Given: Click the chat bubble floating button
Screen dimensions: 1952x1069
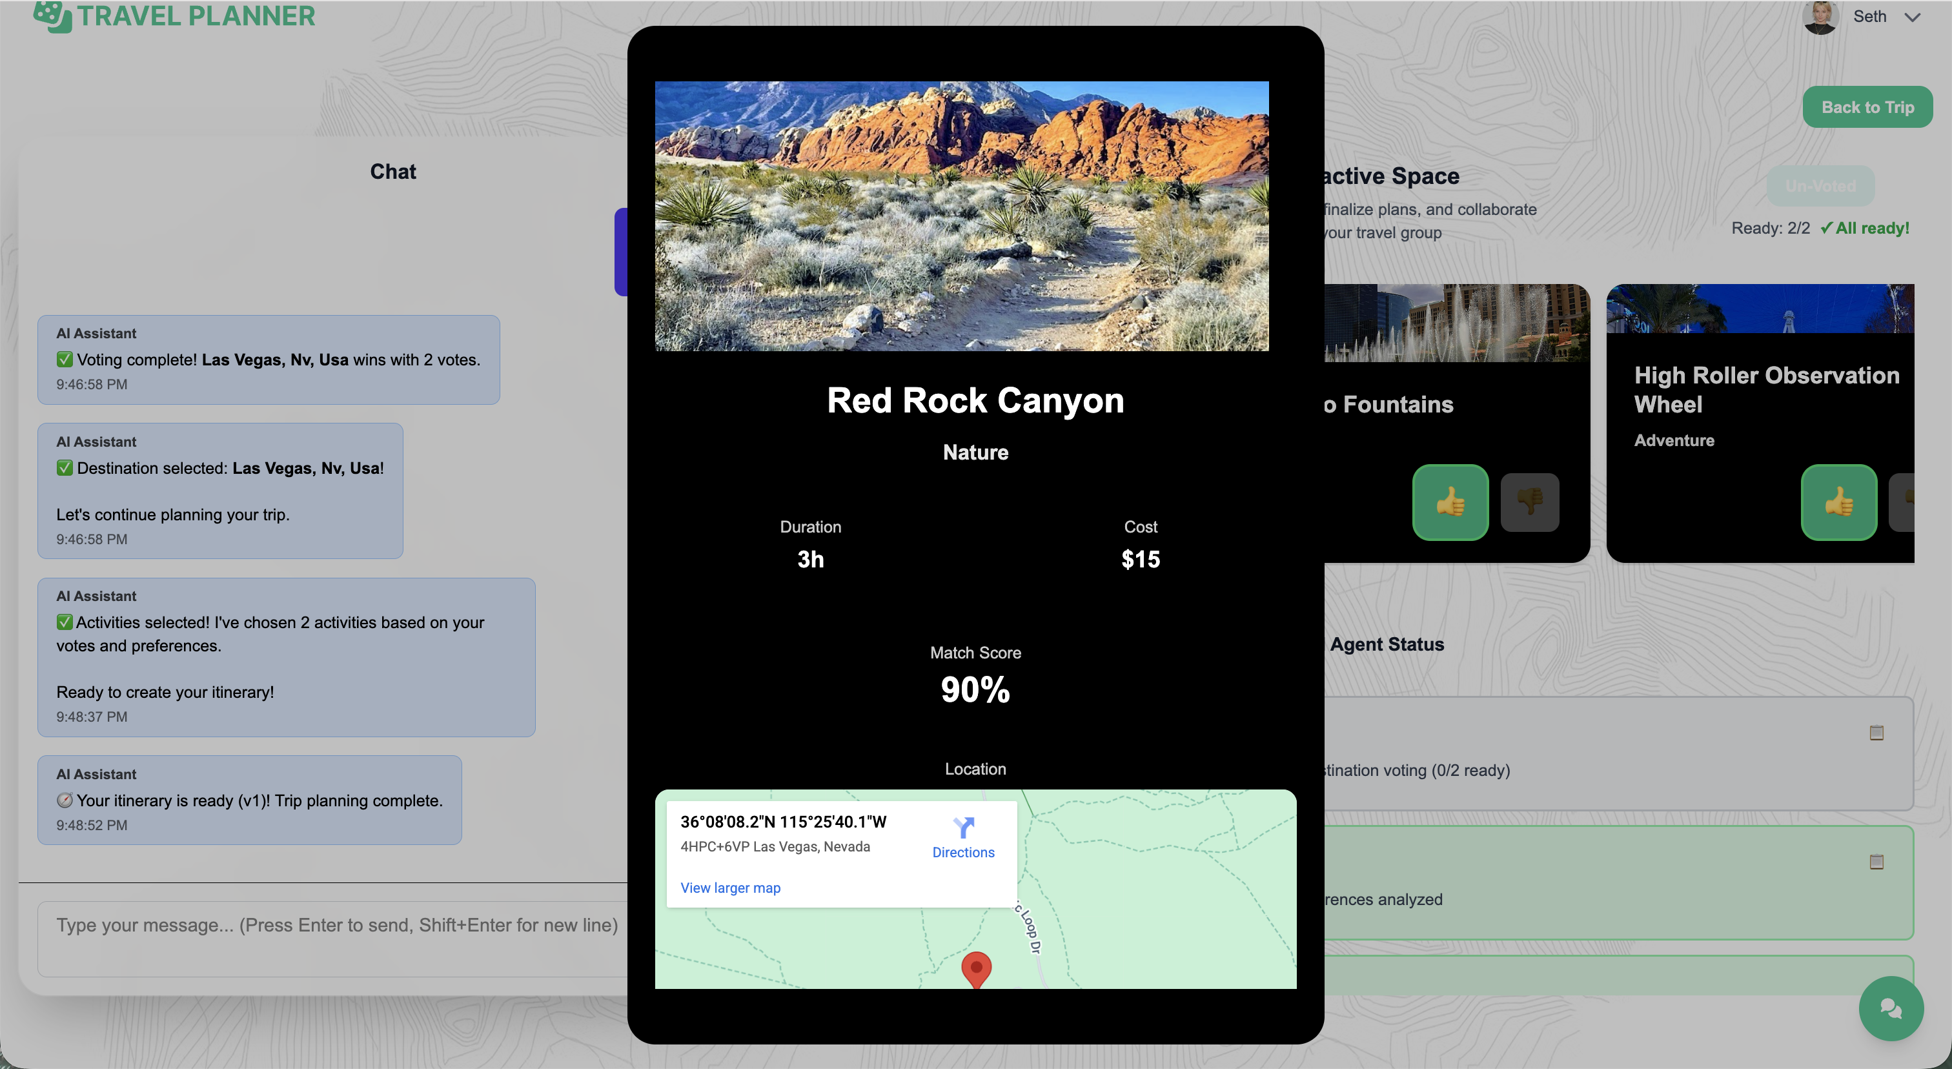Looking at the screenshot, I should [x=1891, y=1008].
